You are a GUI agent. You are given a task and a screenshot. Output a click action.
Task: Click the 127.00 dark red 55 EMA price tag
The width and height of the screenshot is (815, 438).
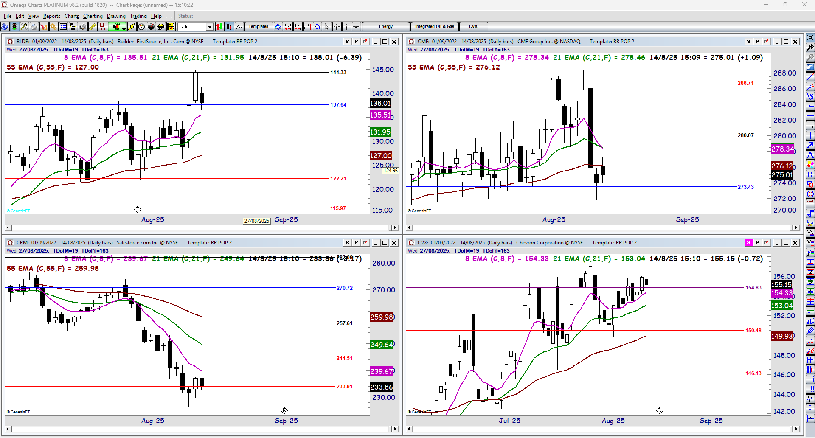point(381,156)
